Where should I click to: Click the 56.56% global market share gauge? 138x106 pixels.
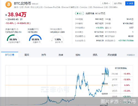pyautogui.click(x=13, y=38)
